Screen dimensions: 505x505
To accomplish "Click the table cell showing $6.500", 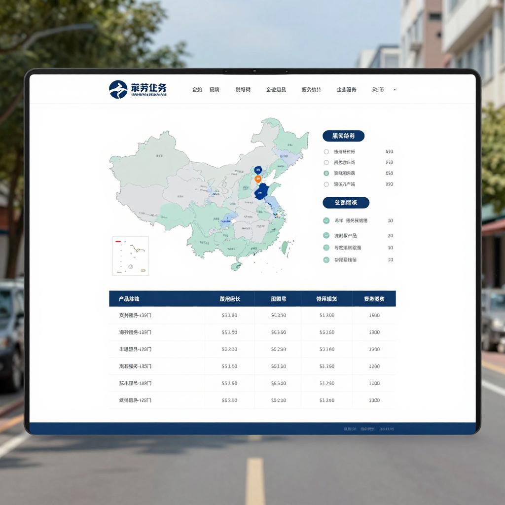I will click(278, 383).
